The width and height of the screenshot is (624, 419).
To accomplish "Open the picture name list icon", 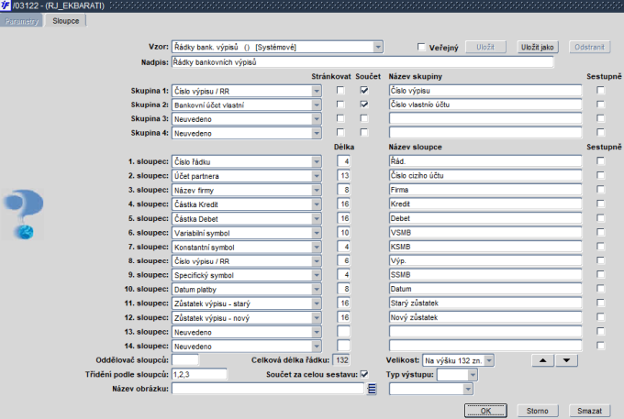I will 373,389.
